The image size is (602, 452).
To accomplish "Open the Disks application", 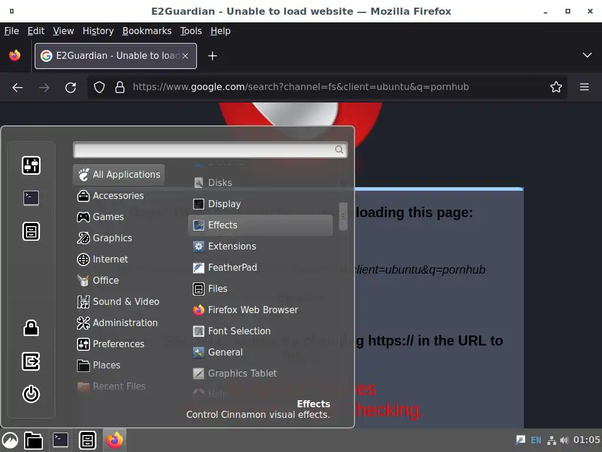I will (x=260, y=182).
